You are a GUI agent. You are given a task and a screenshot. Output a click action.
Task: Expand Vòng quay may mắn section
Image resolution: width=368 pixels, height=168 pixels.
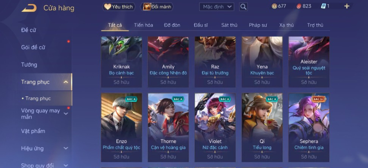pos(66,114)
